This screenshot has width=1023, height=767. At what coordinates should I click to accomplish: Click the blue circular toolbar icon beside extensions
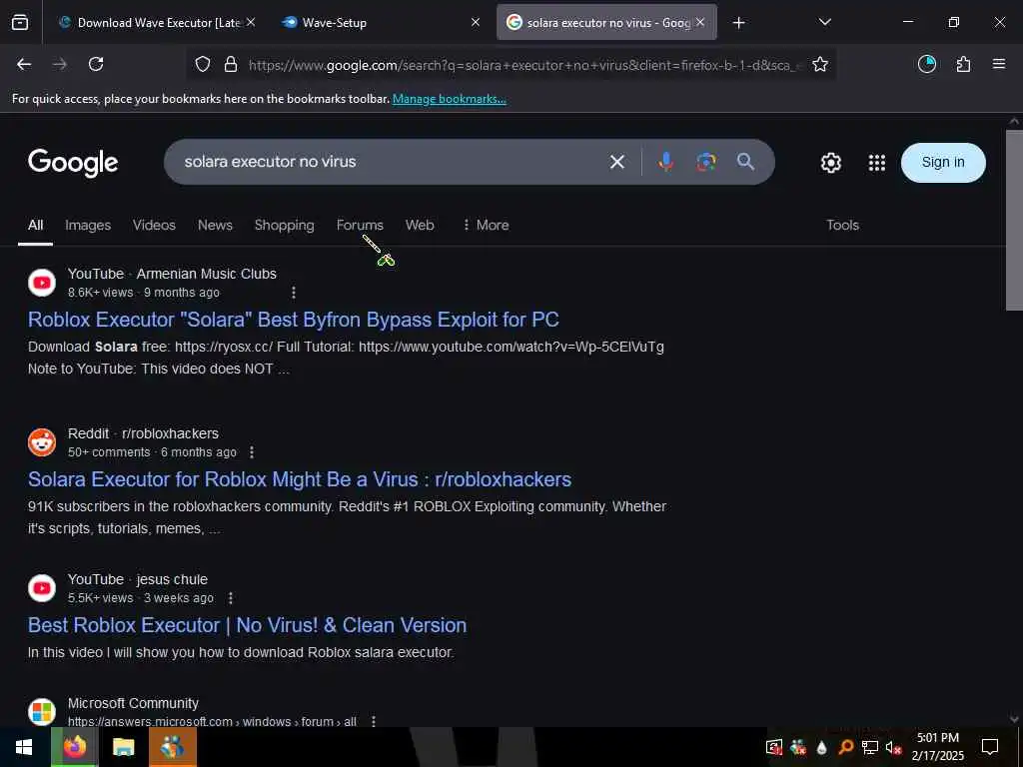pyautogui.click(x=927, y=64)
